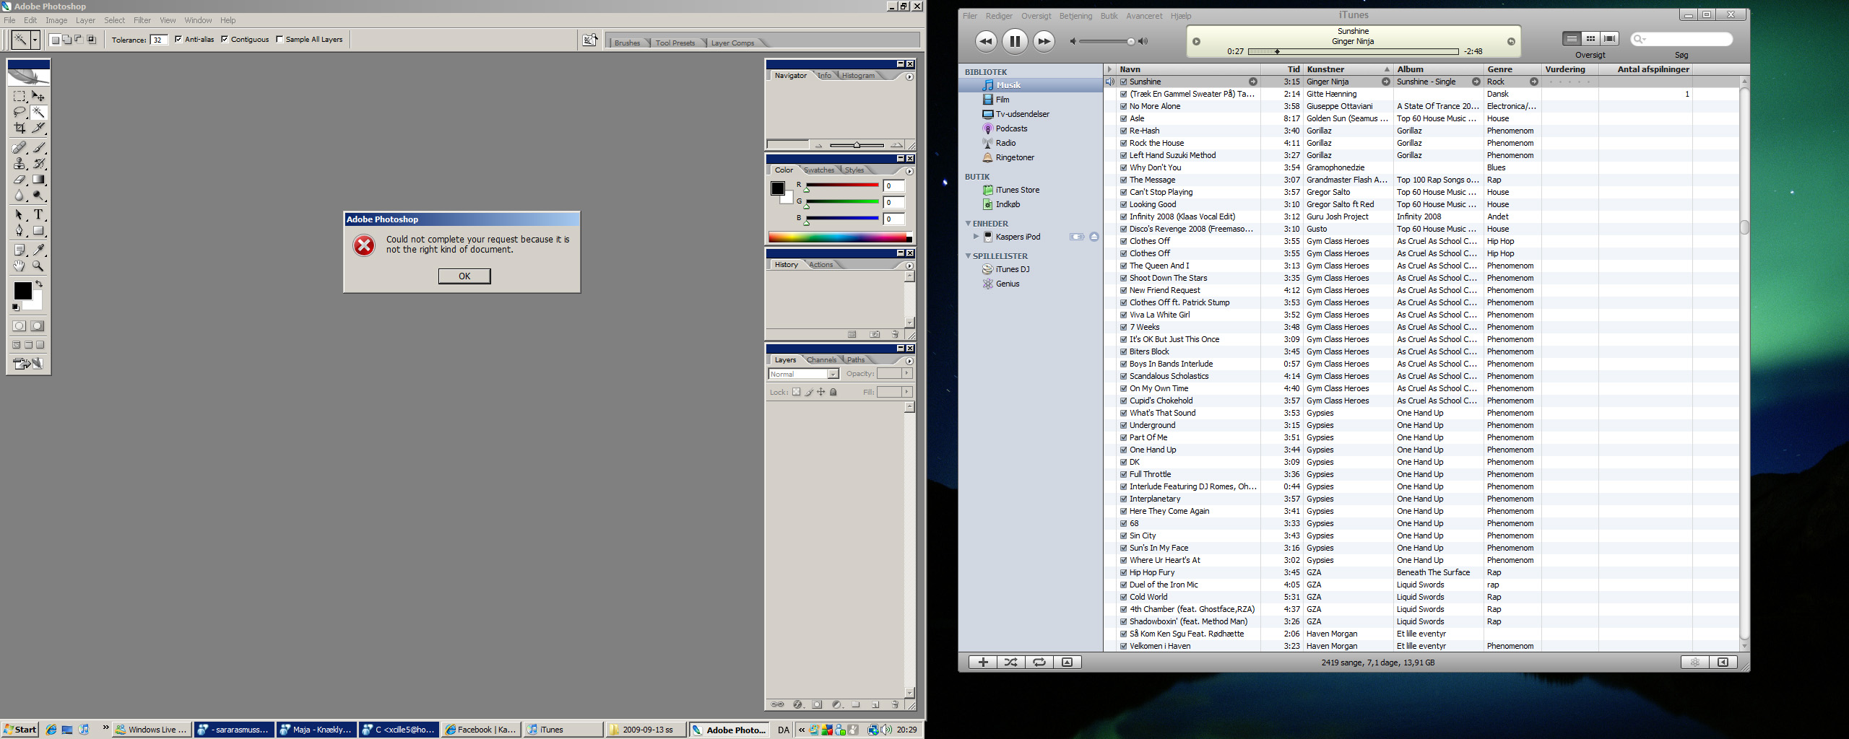The height and width of the screenshot is (739, 1849).
Task: Turn on repeat in iTunes
Action: tap(1039, 663)
